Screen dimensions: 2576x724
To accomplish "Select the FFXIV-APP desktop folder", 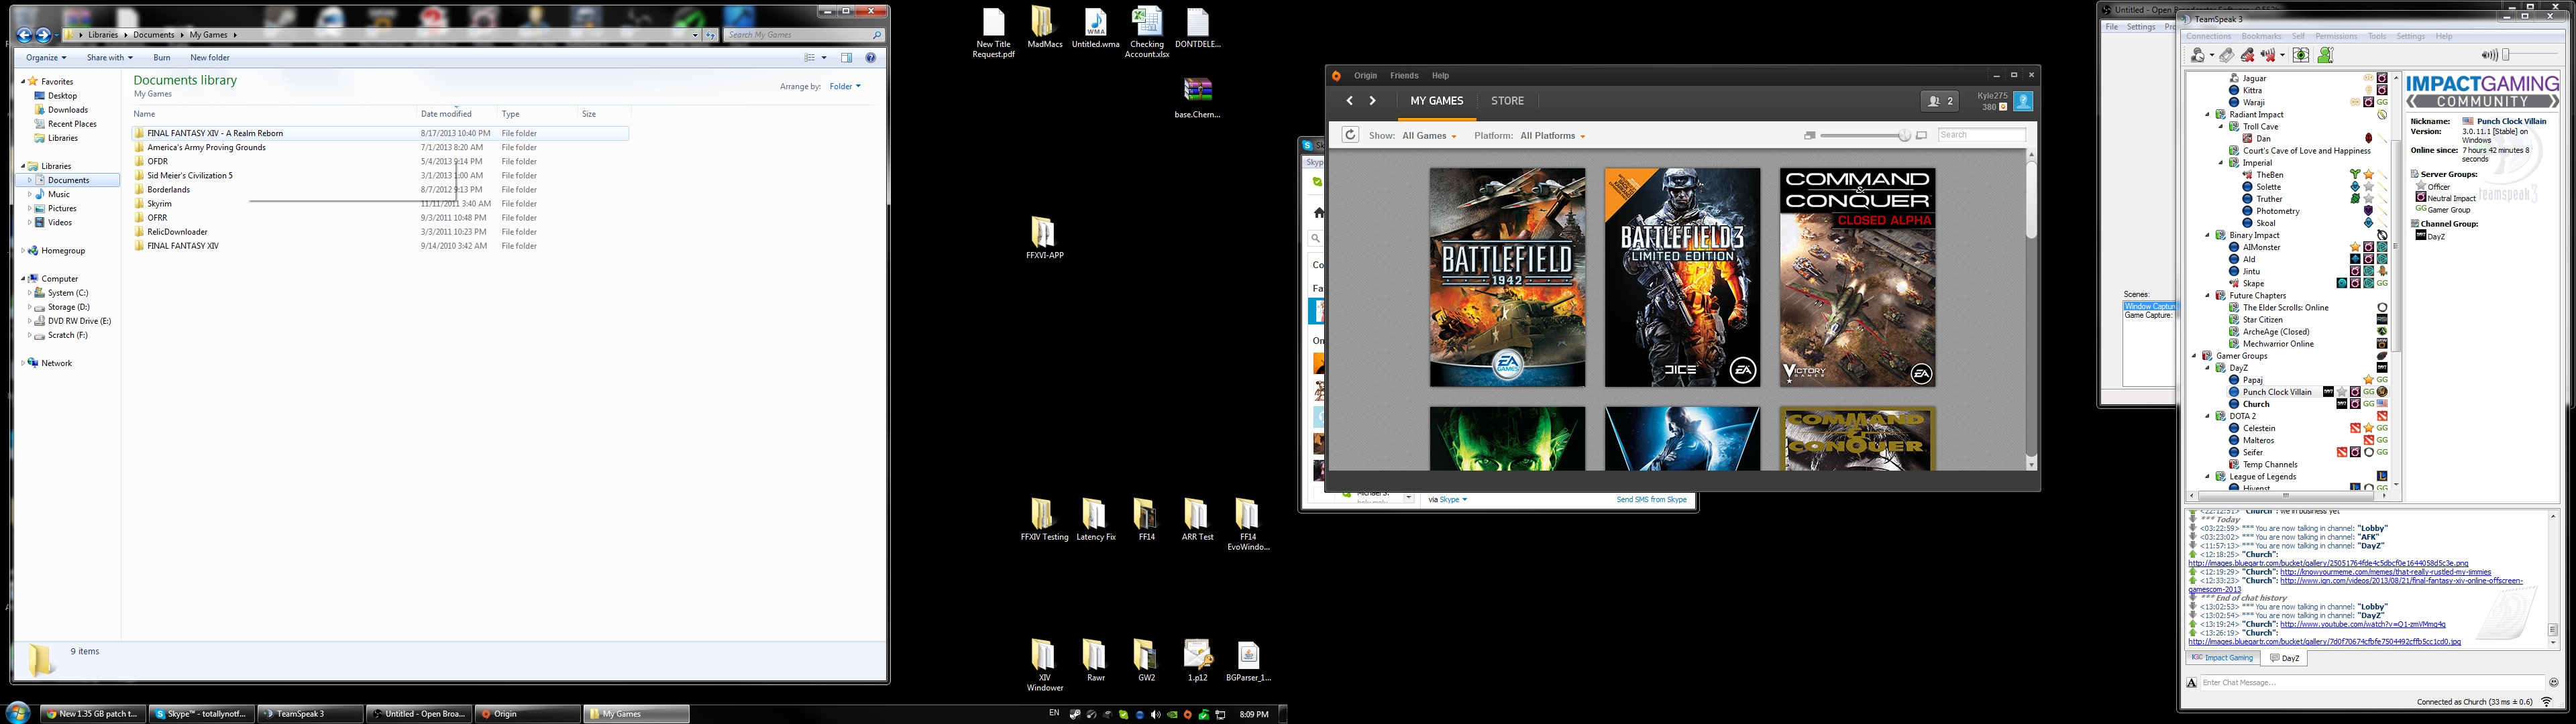I will tap(1044, 238).
